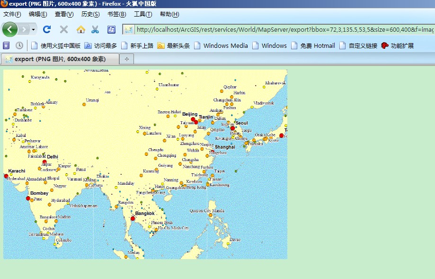
Task: Click the green Back navigation button
Action: (x=9, y=29)
